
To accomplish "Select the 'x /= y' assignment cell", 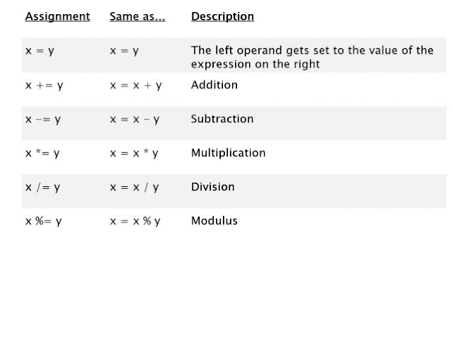I will [42, 188].
